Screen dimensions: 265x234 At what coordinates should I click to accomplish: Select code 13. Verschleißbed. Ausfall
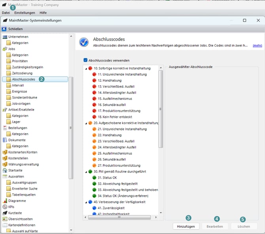[x=116, y=86]
